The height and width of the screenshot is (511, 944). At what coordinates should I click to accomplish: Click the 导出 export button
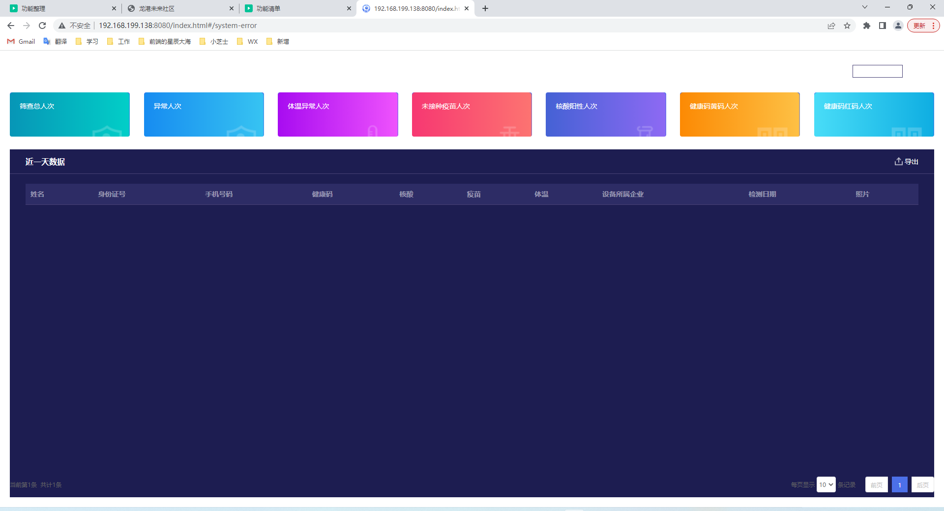point(906,162)
